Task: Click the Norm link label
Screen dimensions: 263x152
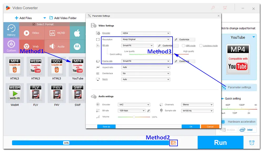Action: coord(105,79)
